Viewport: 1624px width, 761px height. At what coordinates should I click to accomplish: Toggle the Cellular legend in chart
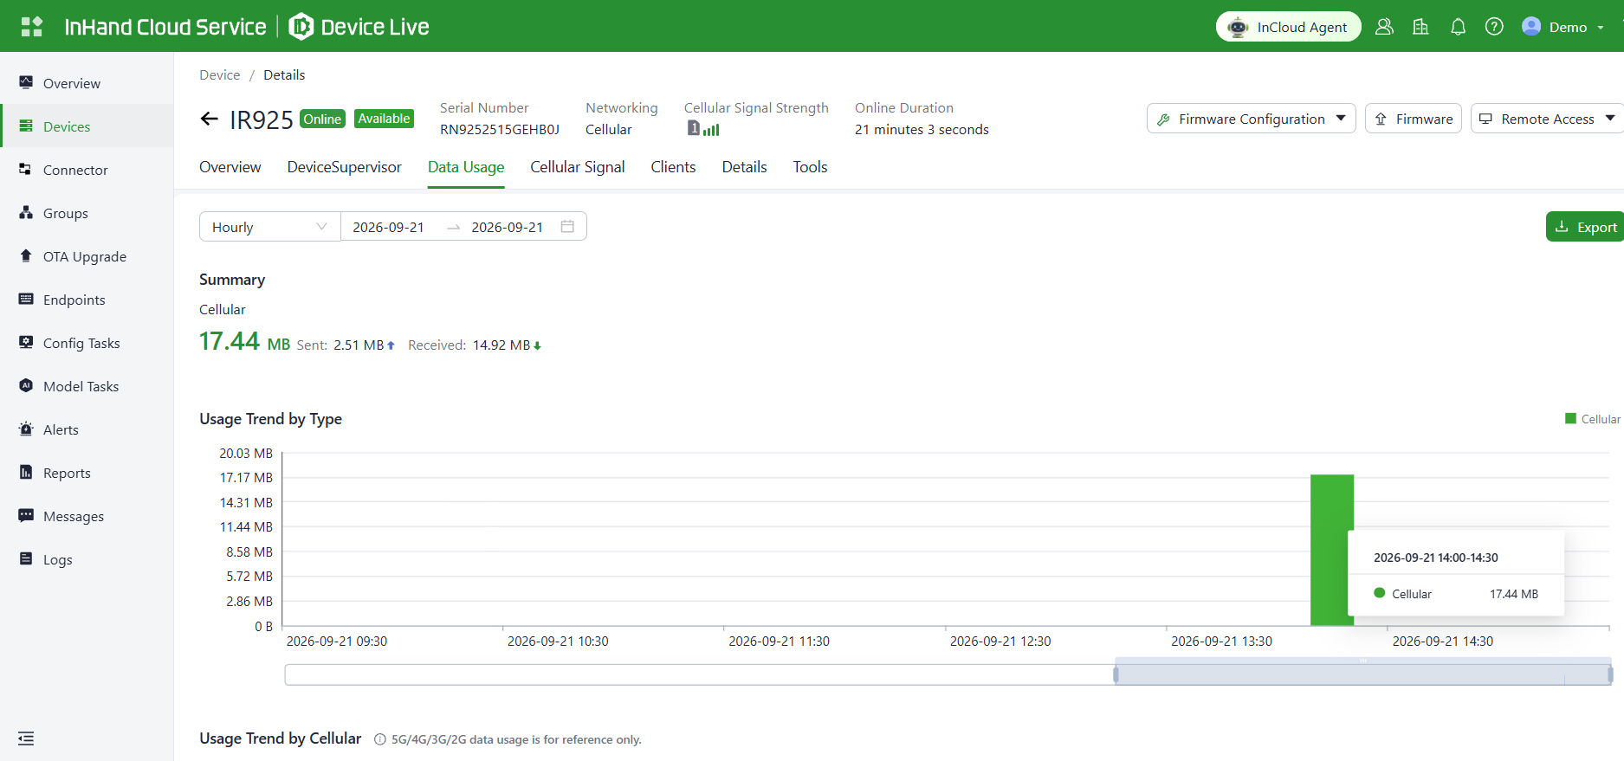coord(1592,419)
